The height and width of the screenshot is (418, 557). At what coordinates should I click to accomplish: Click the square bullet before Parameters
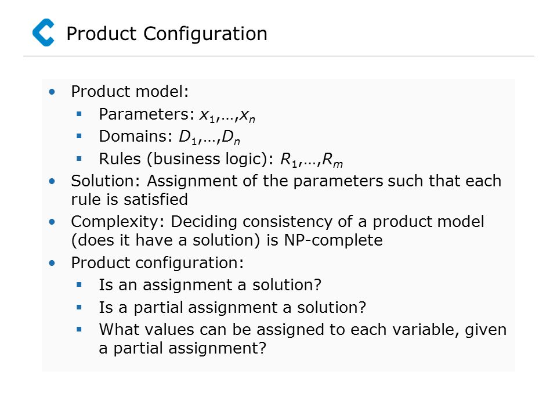[x=79, y=114]
